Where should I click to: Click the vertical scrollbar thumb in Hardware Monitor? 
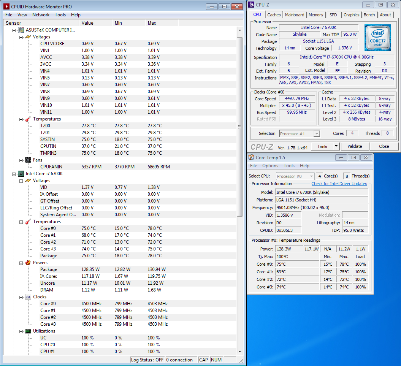(239, 127)
